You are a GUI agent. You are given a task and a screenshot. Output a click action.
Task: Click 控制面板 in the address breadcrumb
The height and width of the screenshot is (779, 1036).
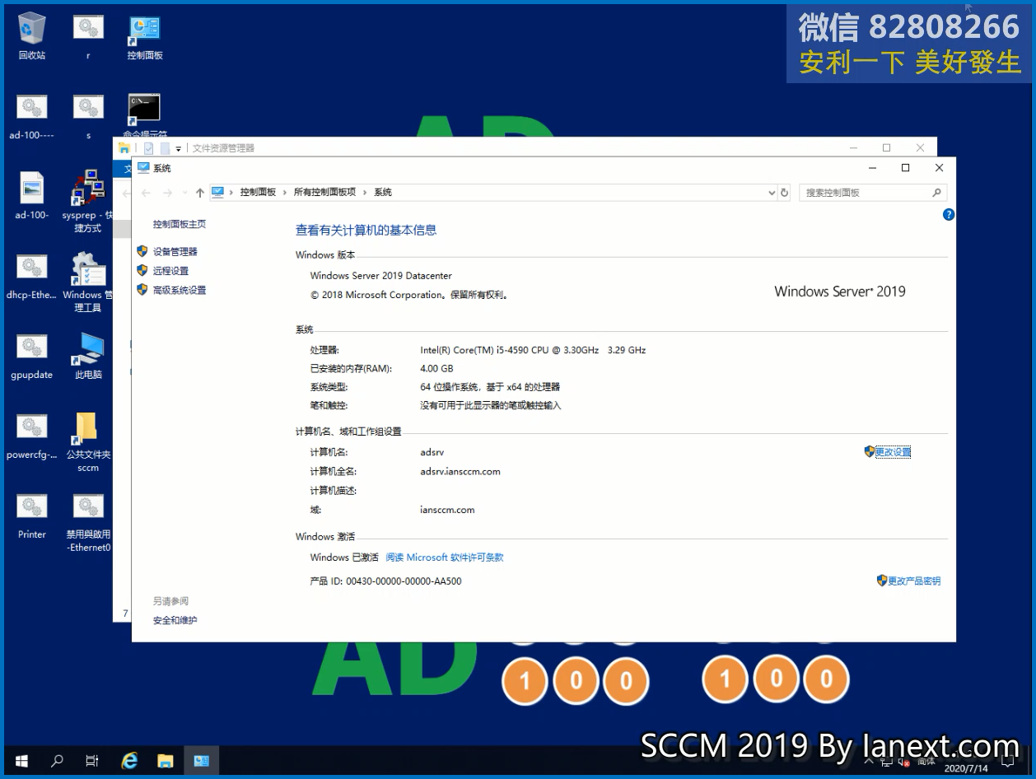click(x=258, y=193)
